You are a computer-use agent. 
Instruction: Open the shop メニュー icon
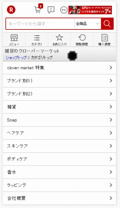coord(14,40)
